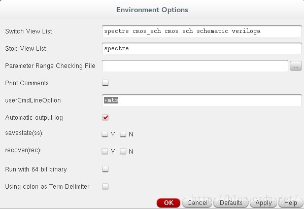Toggle Using colon as Term Delimiter

click(105, 186)
